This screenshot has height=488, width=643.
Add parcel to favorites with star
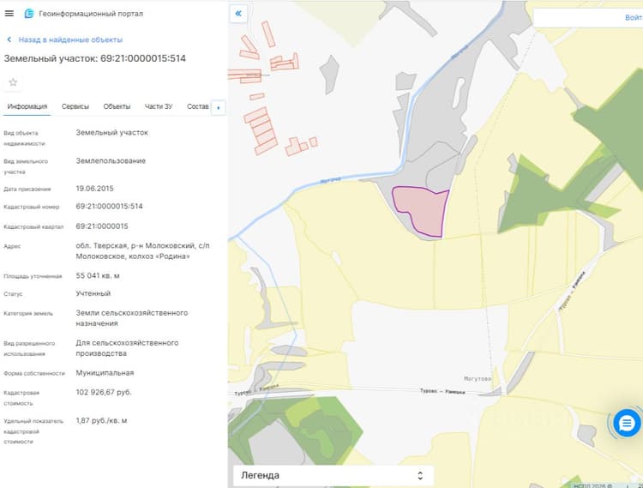coord(13,82)
